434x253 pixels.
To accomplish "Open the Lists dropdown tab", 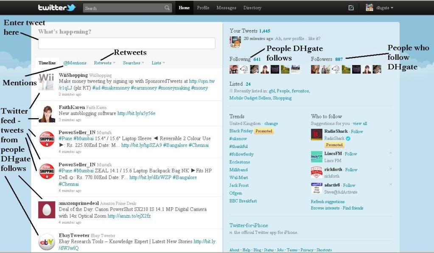I will click(x=158, y=63).
